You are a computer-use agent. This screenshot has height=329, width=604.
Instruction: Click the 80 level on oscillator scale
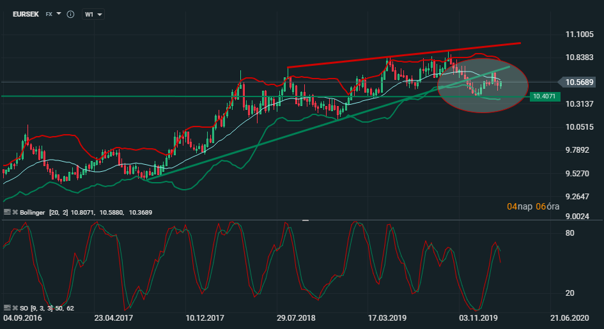click(x=569, y=234)
